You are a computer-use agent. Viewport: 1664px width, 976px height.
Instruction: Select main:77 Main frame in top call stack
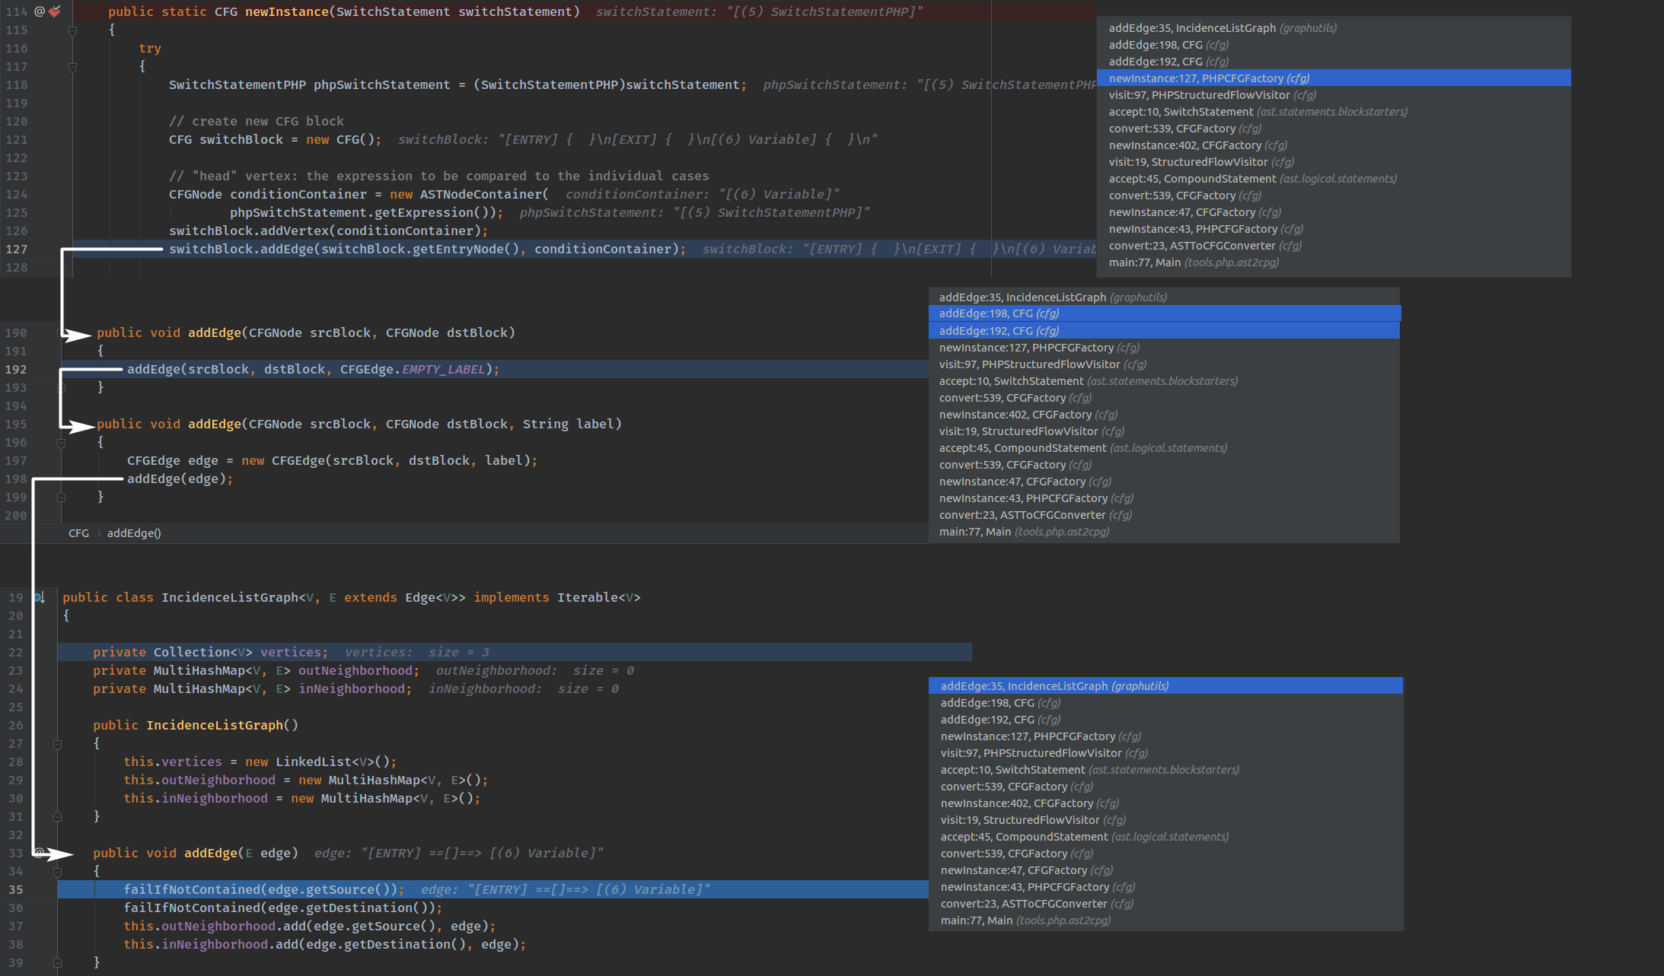(x=1334, y=262)
